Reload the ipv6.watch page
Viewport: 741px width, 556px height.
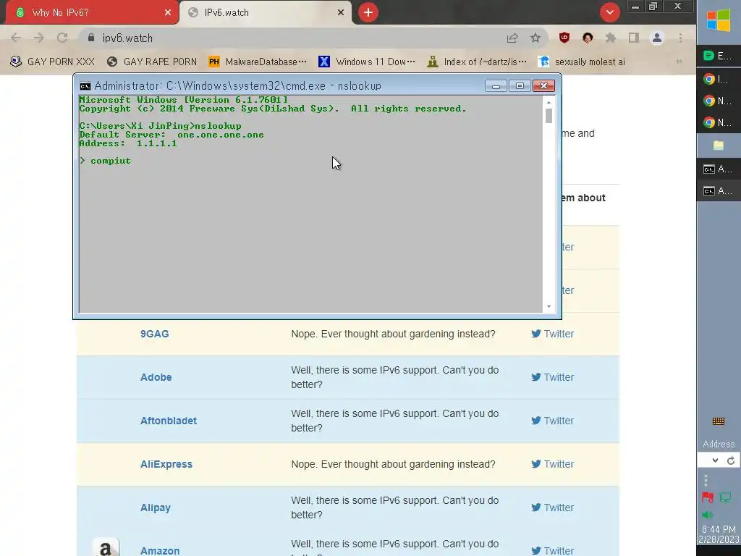point(62,38)
